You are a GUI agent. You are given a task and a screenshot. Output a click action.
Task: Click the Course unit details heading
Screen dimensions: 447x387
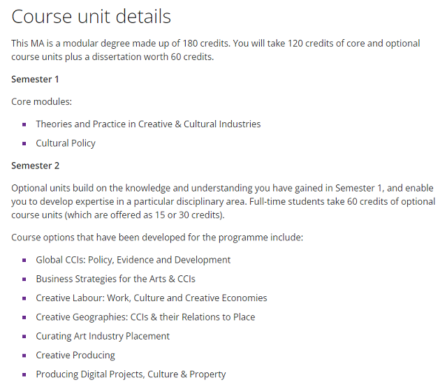pos(91,17)
